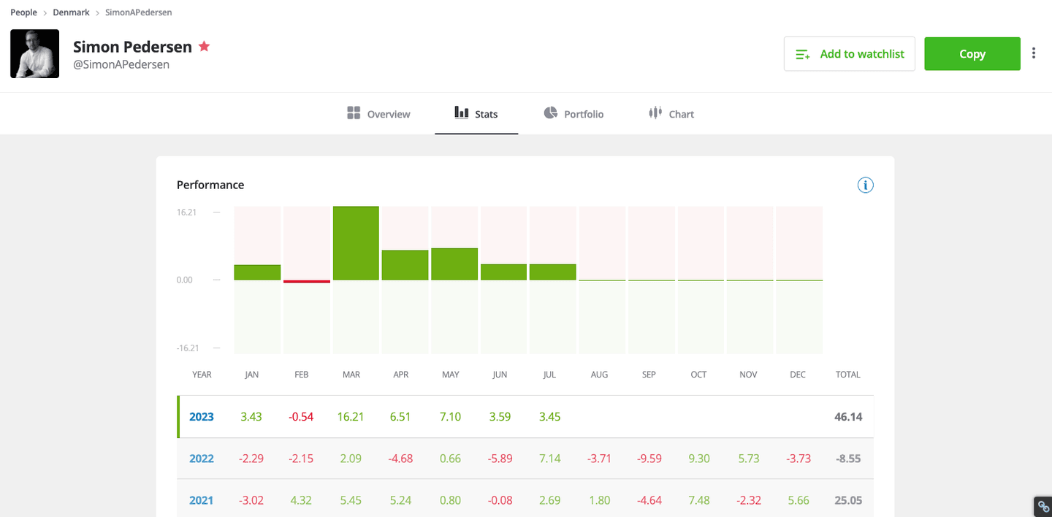Viewport: 1052px width, 517px height.
Task: Click the Performance info icon
Action: point(865,185)
